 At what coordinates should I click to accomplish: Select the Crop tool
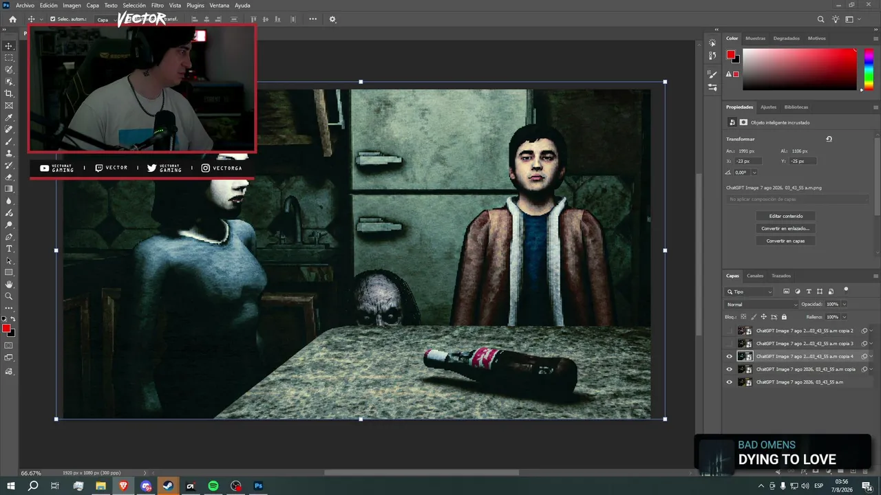click(9, 93)
